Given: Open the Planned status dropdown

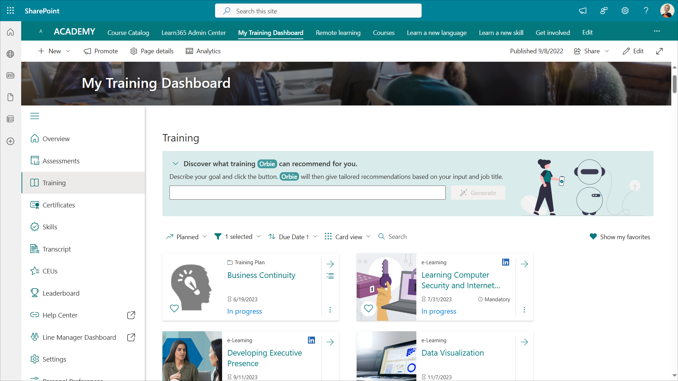Looking at the screenshot, I should point(186,237).
